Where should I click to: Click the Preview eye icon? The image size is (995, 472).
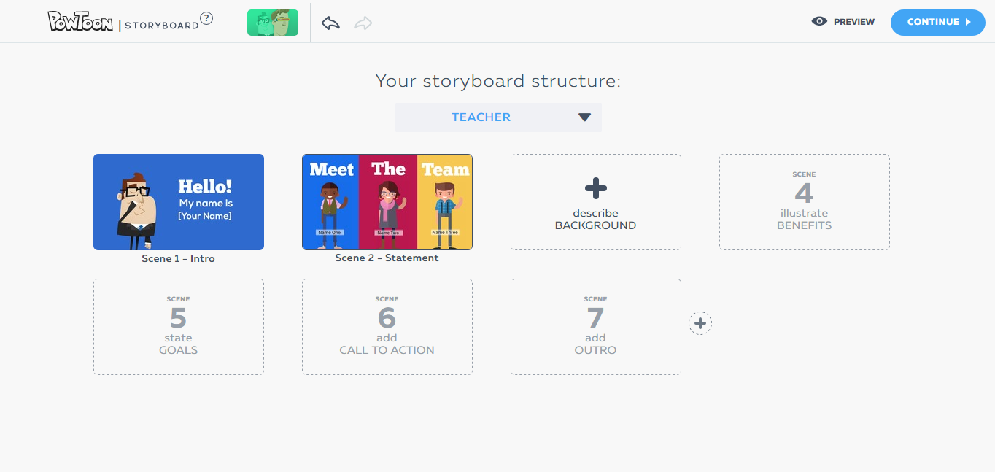tap(819, 22)
